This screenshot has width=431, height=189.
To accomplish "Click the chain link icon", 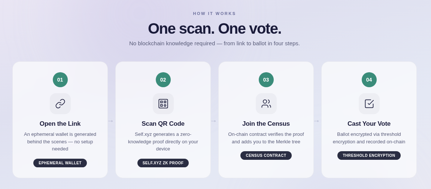I will (60, 104).
